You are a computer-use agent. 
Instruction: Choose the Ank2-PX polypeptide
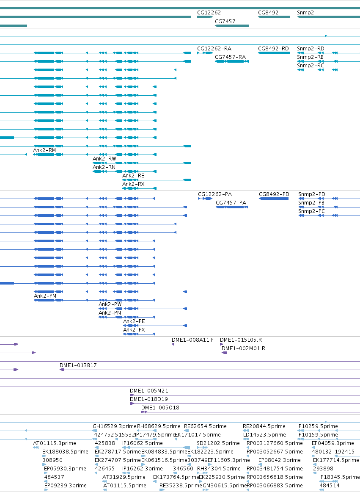tap(139, 334)
